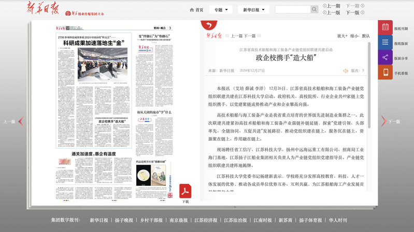Open the page layout list icon
The width and height of the screenshot is (414, 232).
(x=385, y=43)
